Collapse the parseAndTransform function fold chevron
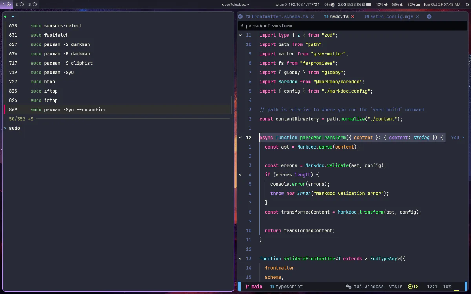This screenshot has width=471, height=294. pyautogui.click(x=240, y=138)
